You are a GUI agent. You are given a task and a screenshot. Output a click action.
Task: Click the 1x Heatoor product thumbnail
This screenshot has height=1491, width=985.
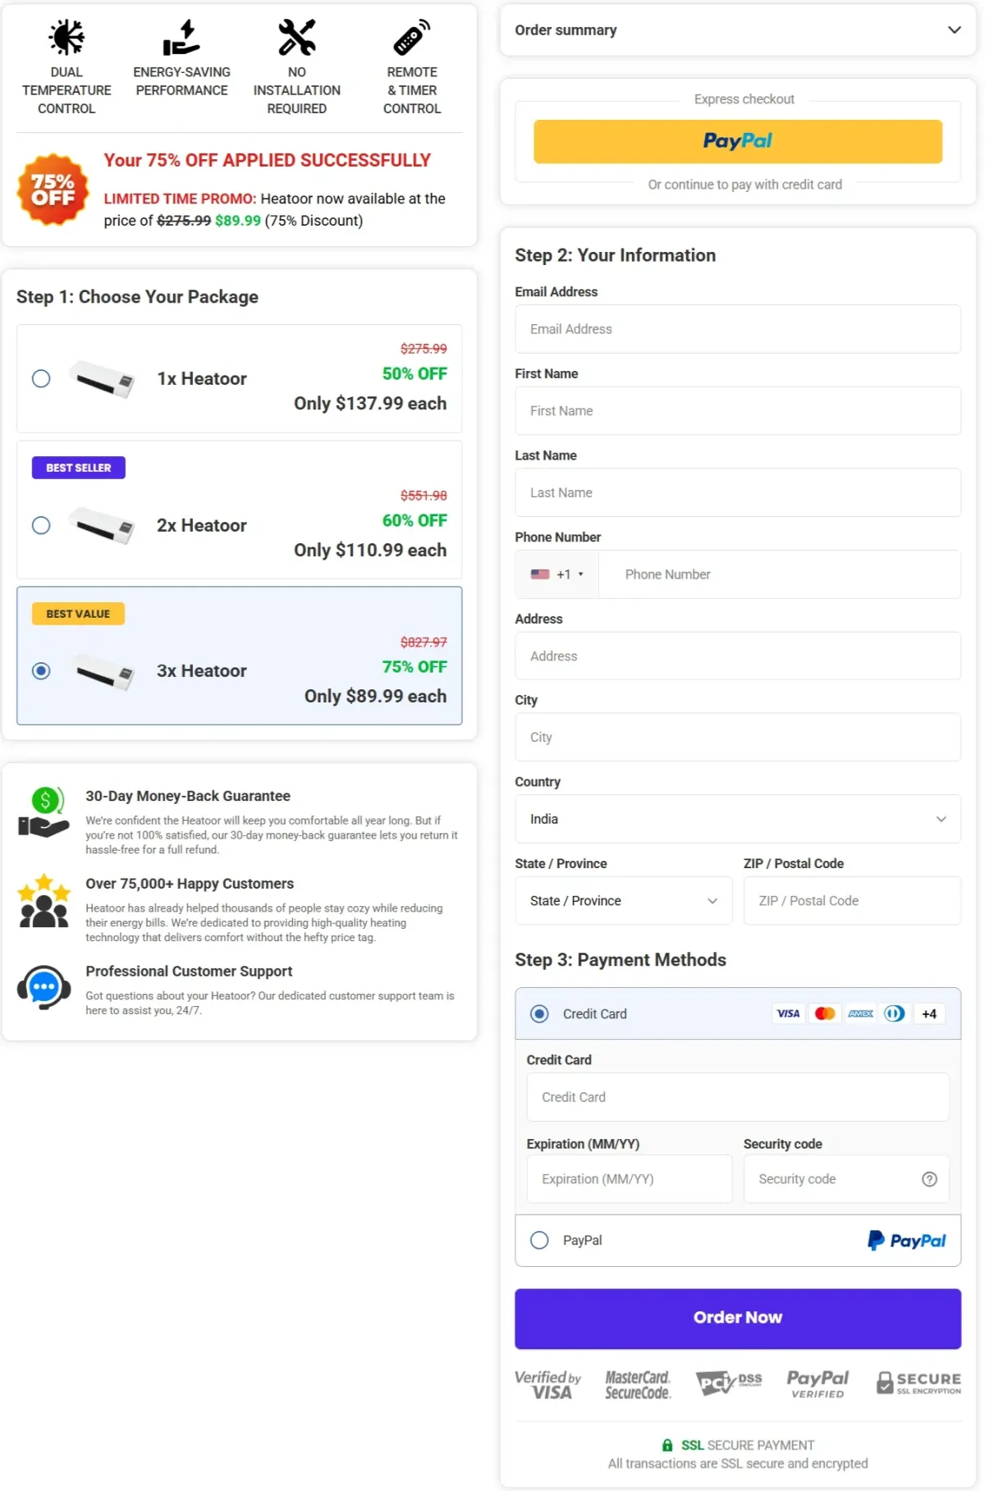(x=102, y=379)
